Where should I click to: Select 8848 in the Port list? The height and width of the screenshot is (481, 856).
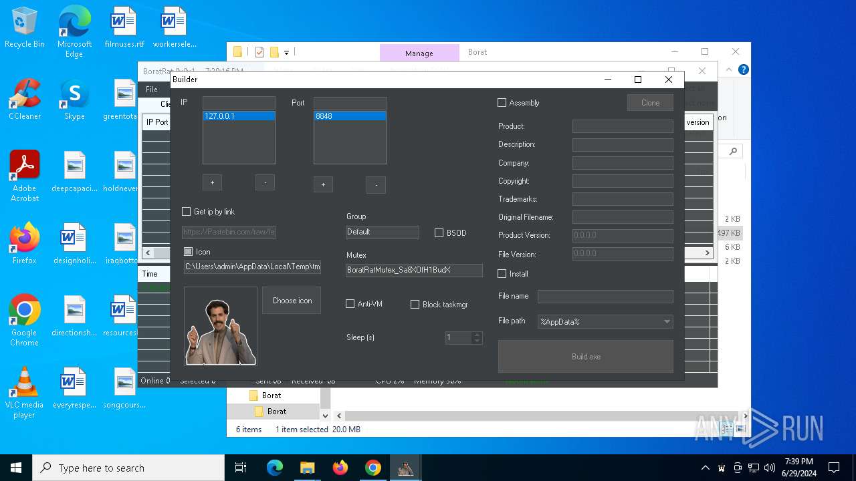(350, 116)
